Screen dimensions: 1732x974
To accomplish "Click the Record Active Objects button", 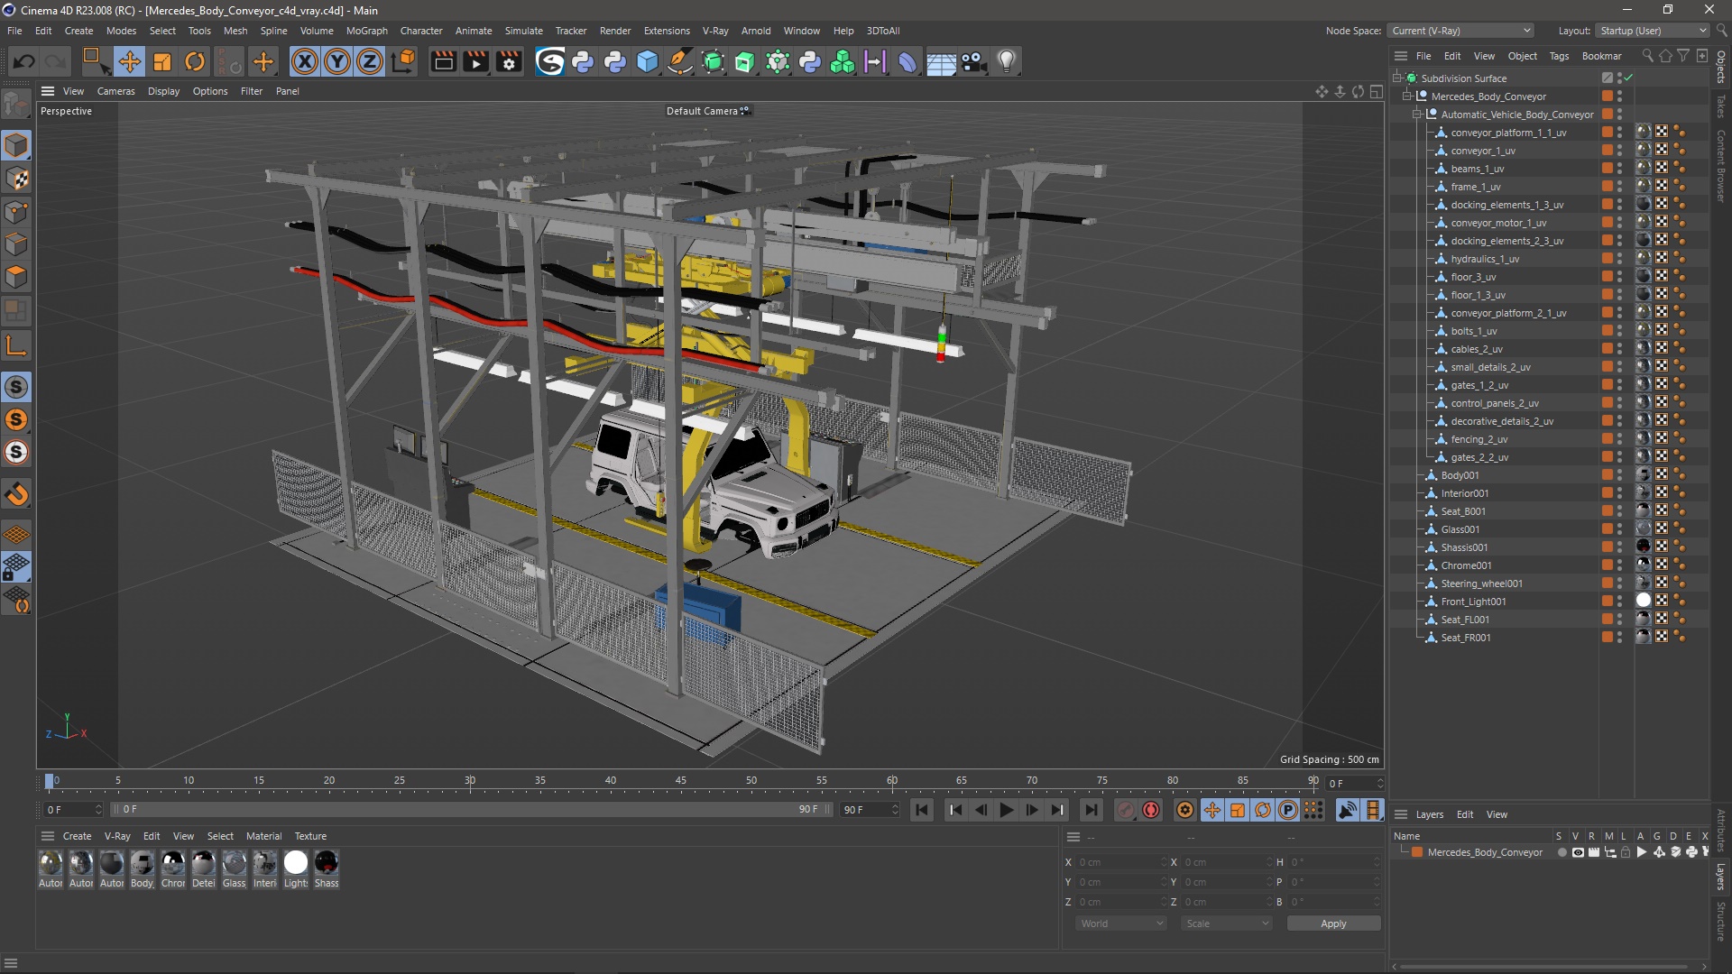I will click(x=1125, y=810).
